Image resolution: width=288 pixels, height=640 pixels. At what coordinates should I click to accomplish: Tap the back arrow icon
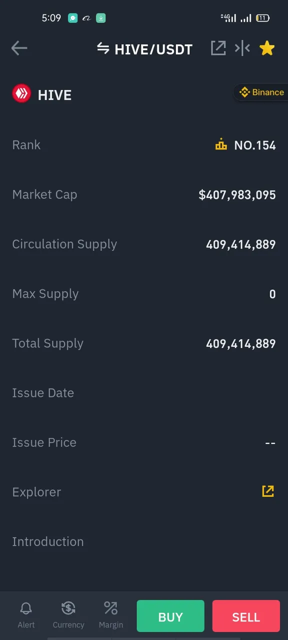[x=19, y=48]
